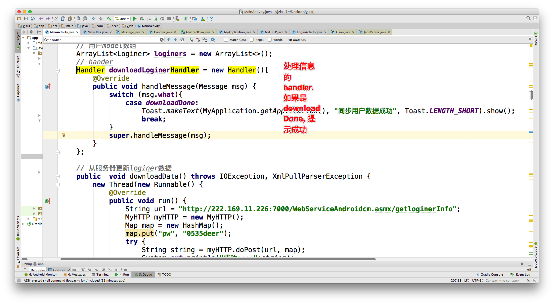Jump to the next search match arrow
The width and height of the screenshot is (554, 305).
tap(176, 40)
